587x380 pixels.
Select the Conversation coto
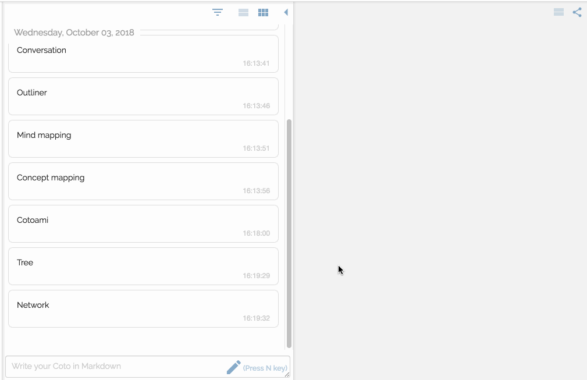click(143, 54)
